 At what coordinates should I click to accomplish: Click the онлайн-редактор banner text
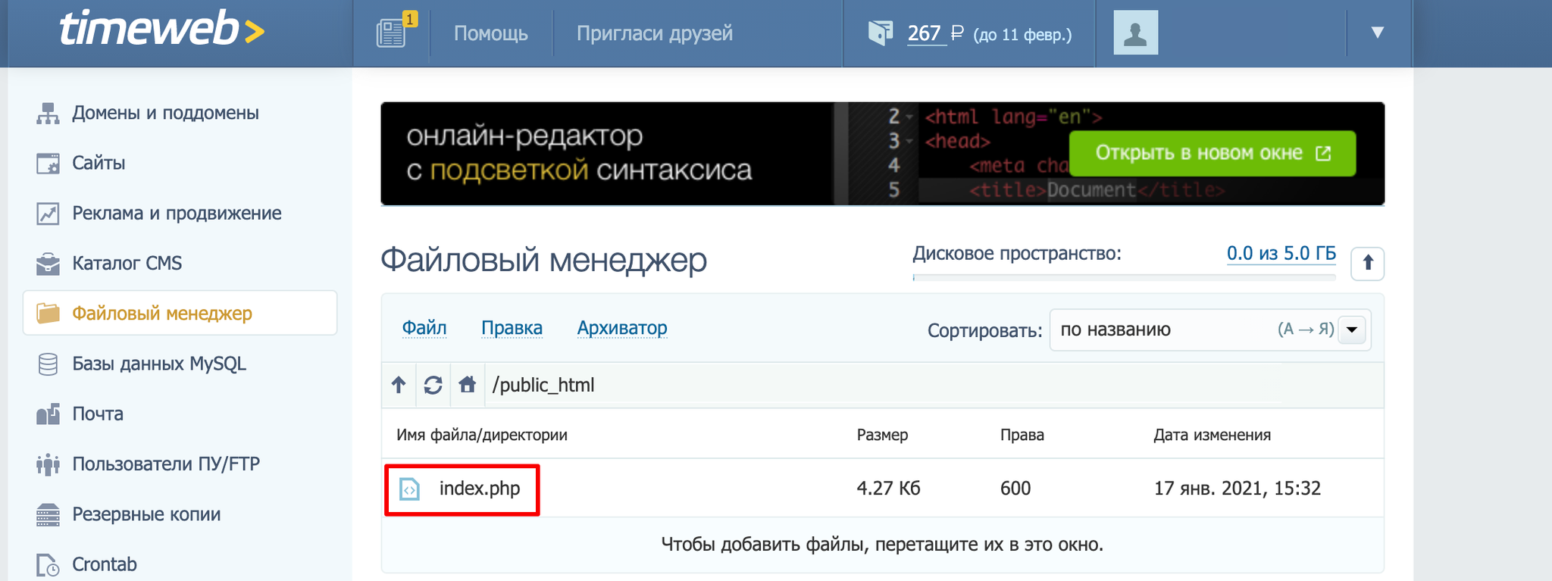point(579,153)
